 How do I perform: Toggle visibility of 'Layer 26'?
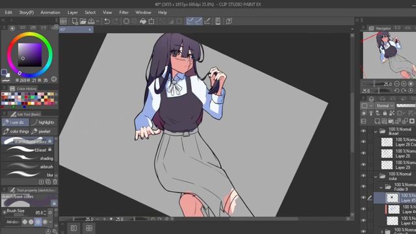363,153
